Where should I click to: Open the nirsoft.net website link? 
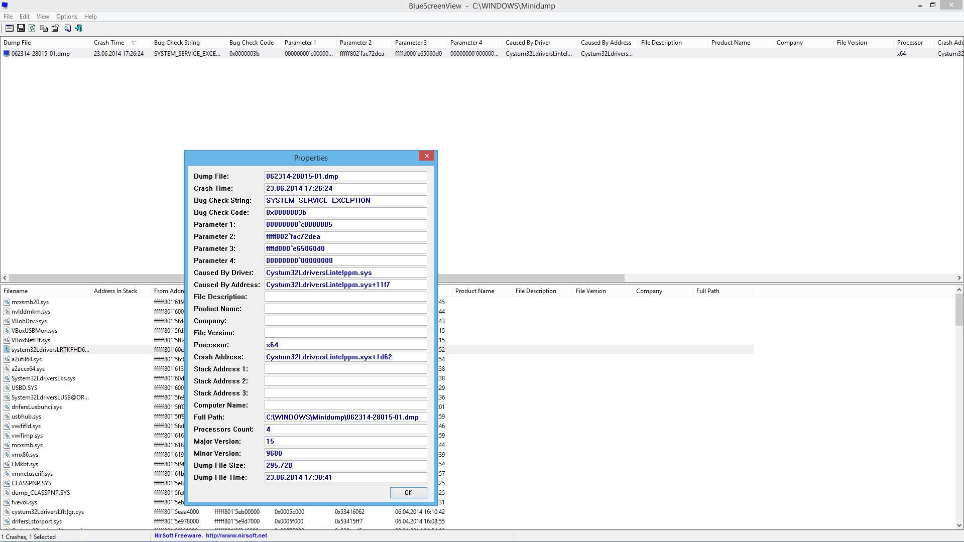coord(236,535)
